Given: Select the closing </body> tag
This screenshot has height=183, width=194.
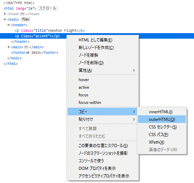Looking at the screenshot, I should coord(14,58).
